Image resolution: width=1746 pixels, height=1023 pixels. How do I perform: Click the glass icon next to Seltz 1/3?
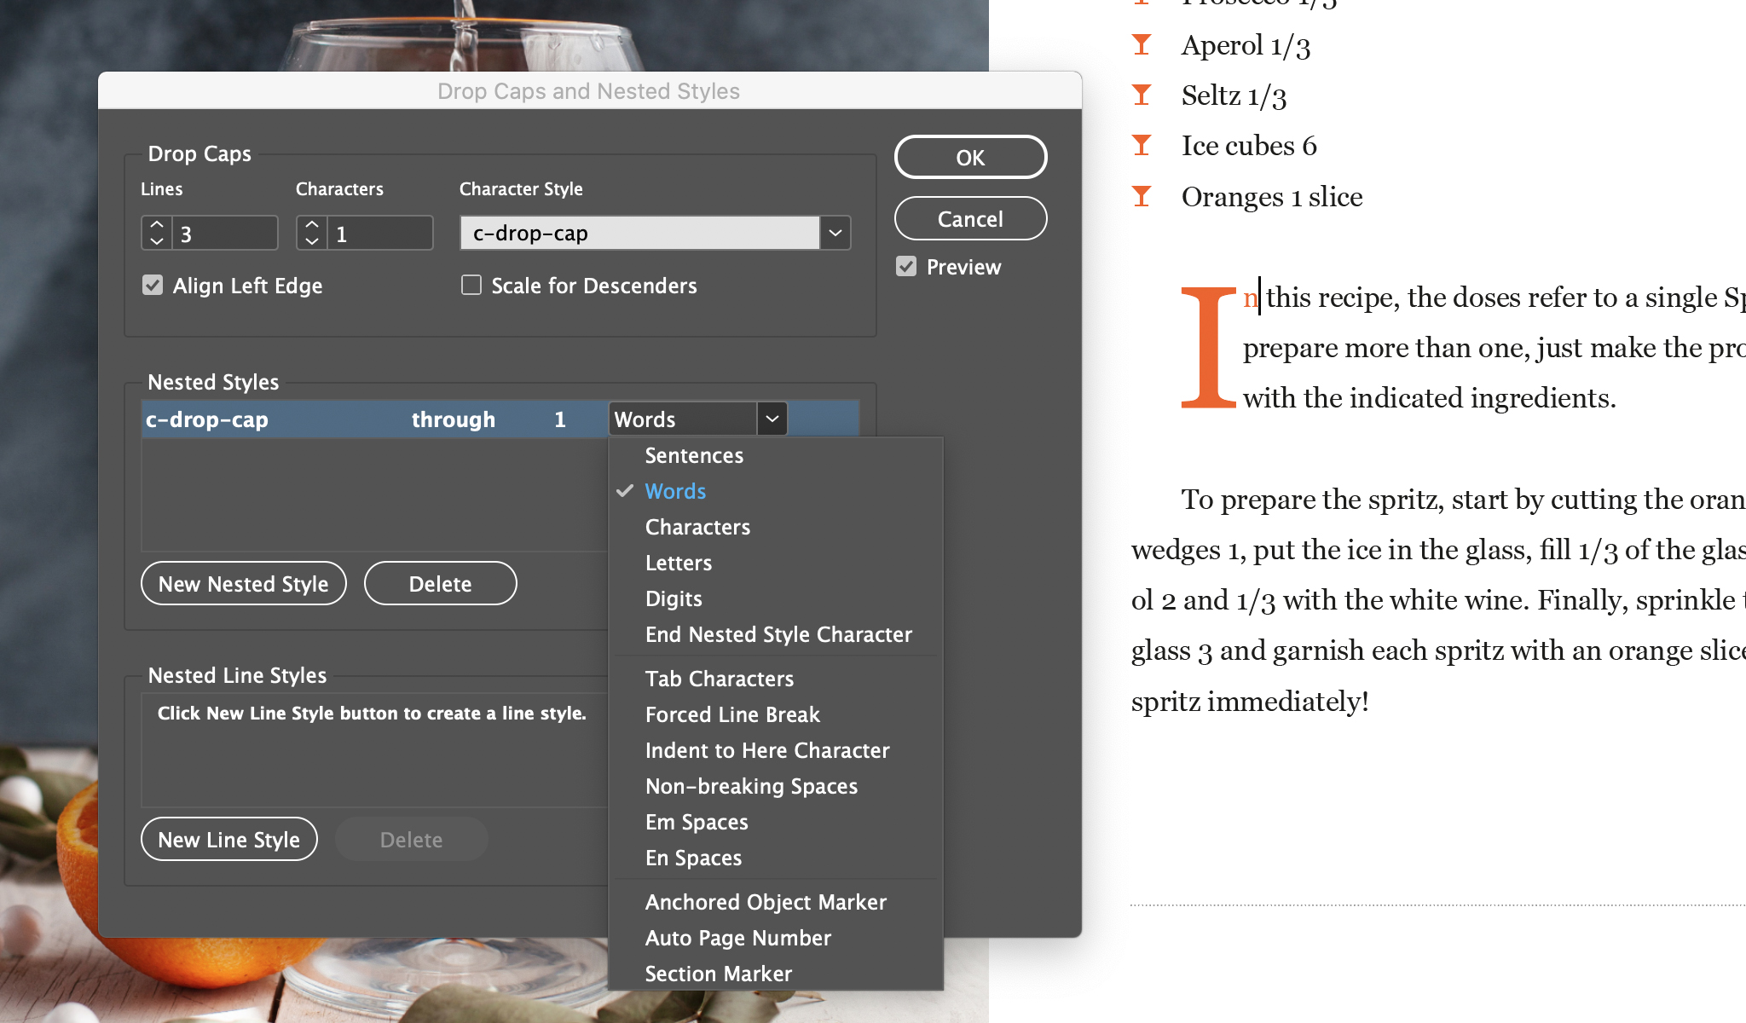coord(1141,95)
